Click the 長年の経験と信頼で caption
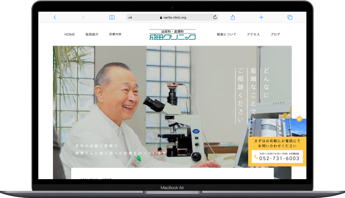The width and height of the screenshot is (345, 198). pos(96,146)
